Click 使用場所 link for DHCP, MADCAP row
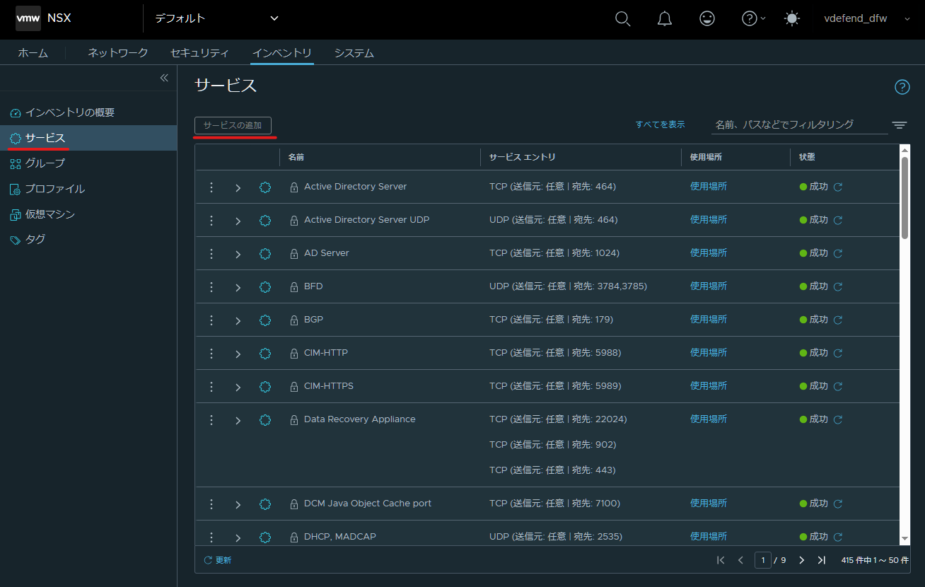The width and height of the screenshot is (925, 587). tap(709, 537)
